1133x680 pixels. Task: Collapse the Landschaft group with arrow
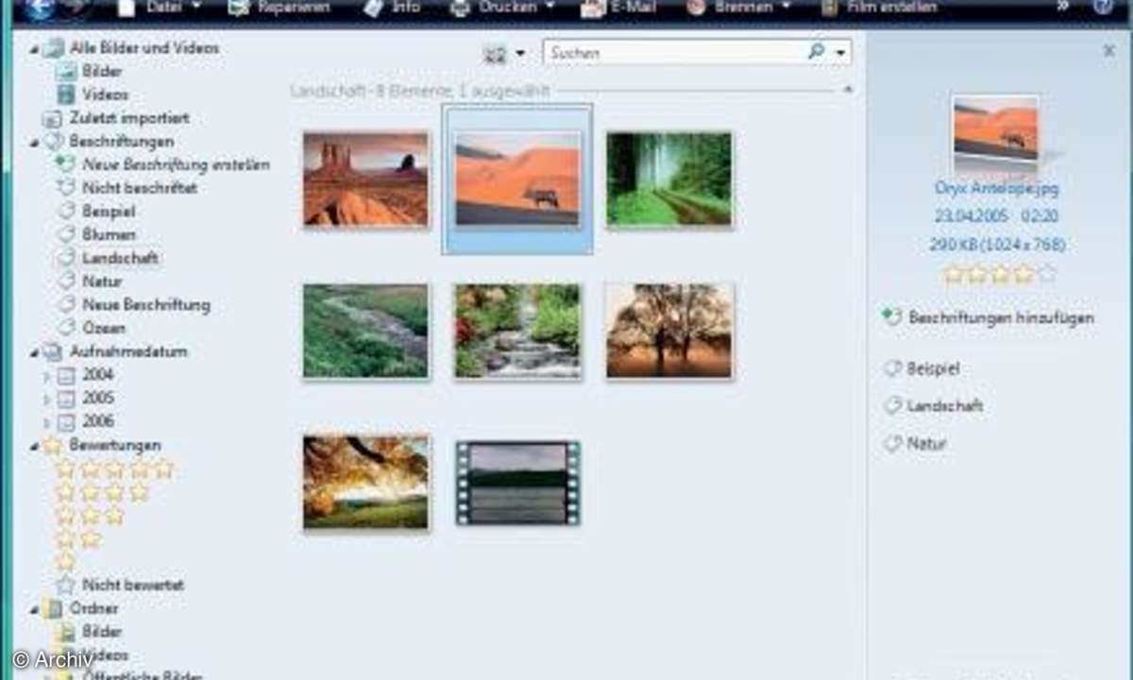point(847,90)
